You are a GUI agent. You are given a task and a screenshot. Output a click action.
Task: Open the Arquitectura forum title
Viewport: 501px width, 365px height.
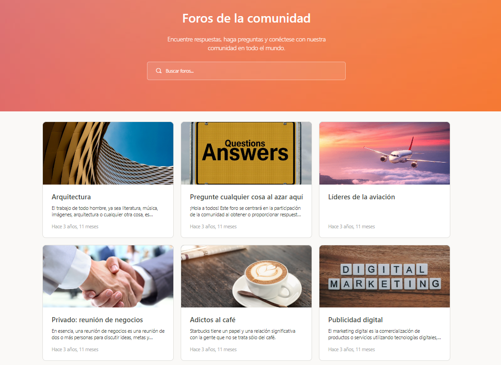click(x=71, y=197)
